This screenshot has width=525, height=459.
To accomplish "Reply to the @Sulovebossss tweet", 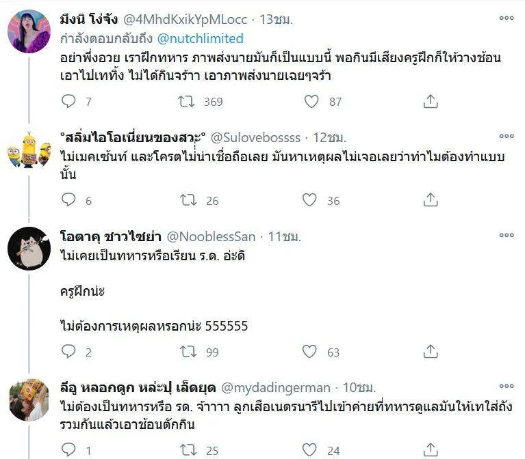I will (68, 200).
